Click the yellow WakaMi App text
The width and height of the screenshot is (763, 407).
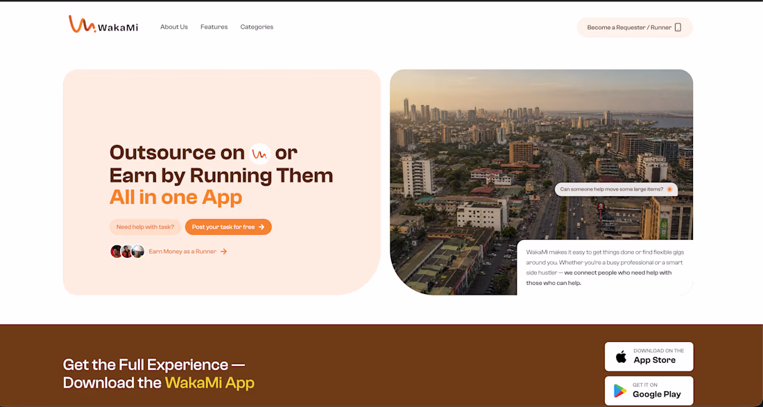pos(209,383)
